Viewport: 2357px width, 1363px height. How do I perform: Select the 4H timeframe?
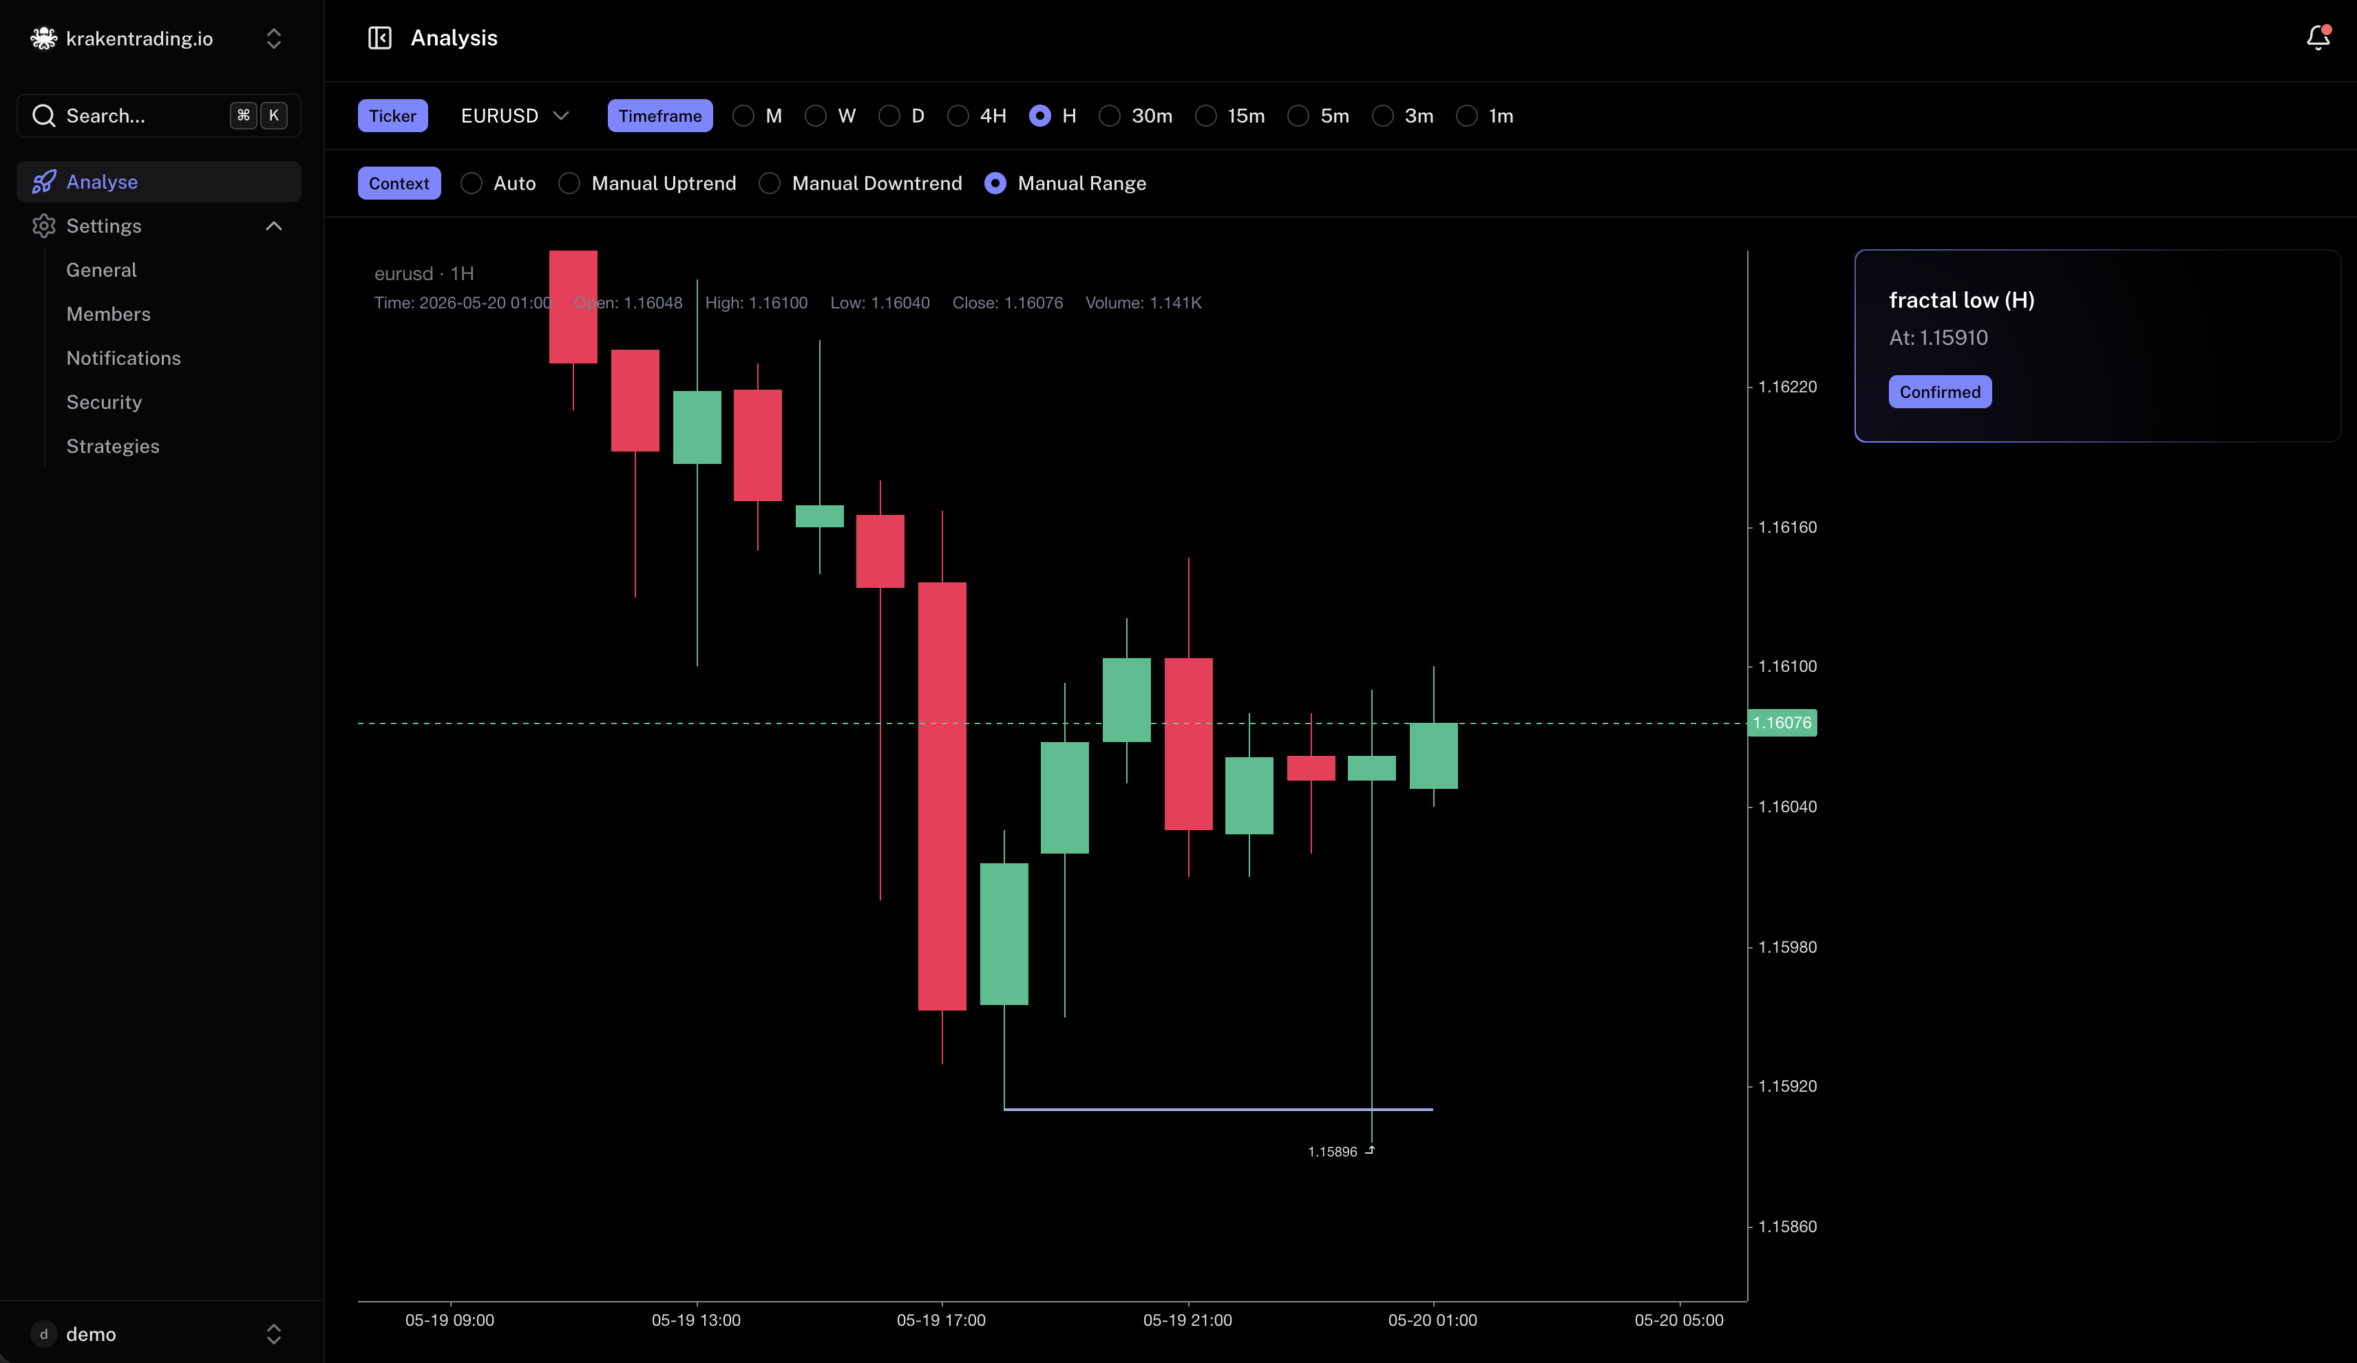pos(958,116)
